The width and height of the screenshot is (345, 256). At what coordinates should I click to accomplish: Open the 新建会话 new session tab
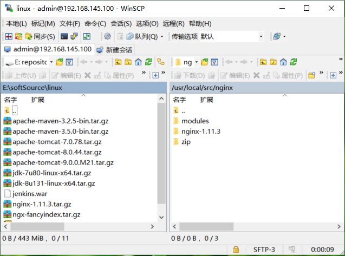[115, 50]
